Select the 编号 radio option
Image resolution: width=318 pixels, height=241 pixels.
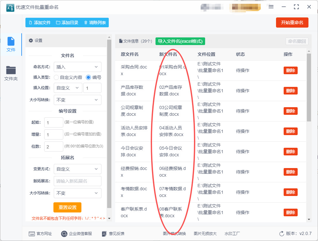pos(88,77)
